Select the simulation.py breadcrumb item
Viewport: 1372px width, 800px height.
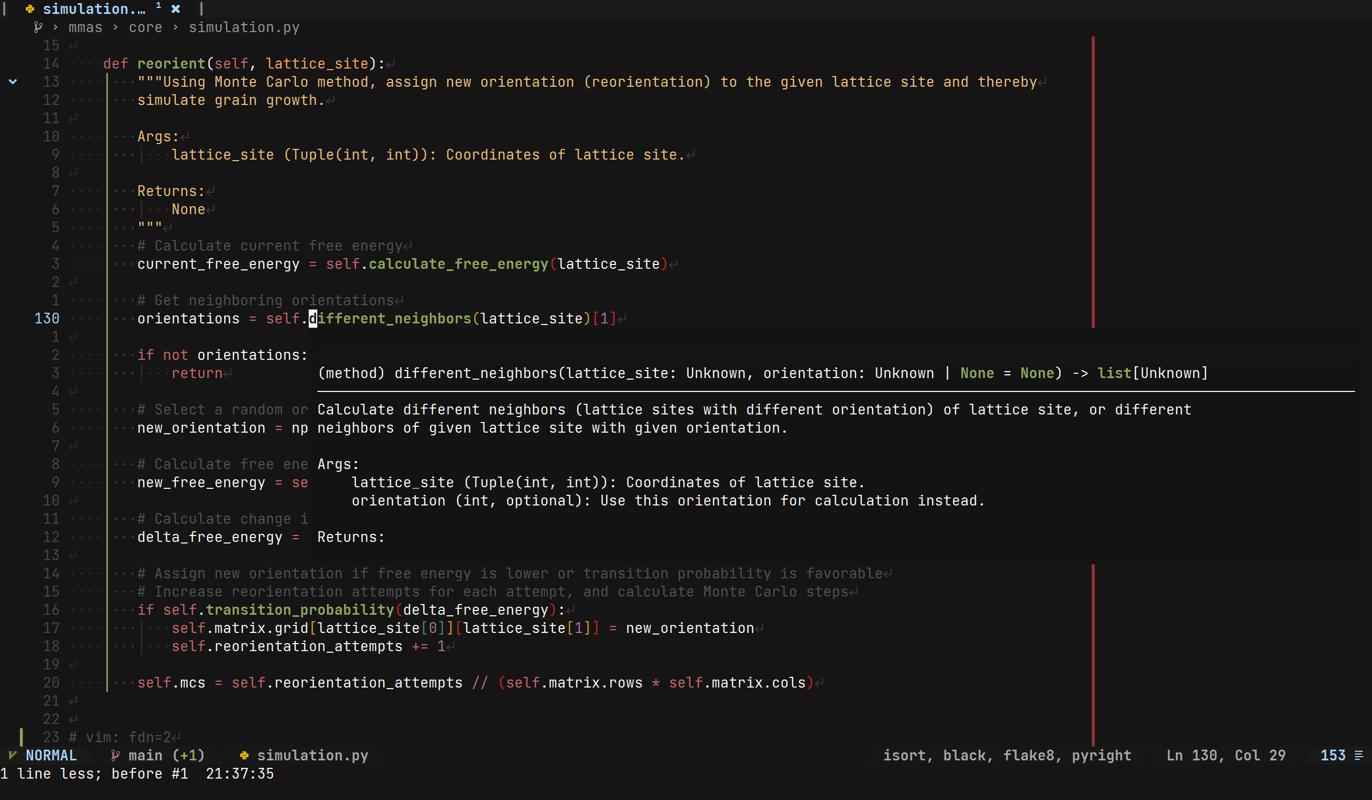pyautogui.click(x=244, y=27)
